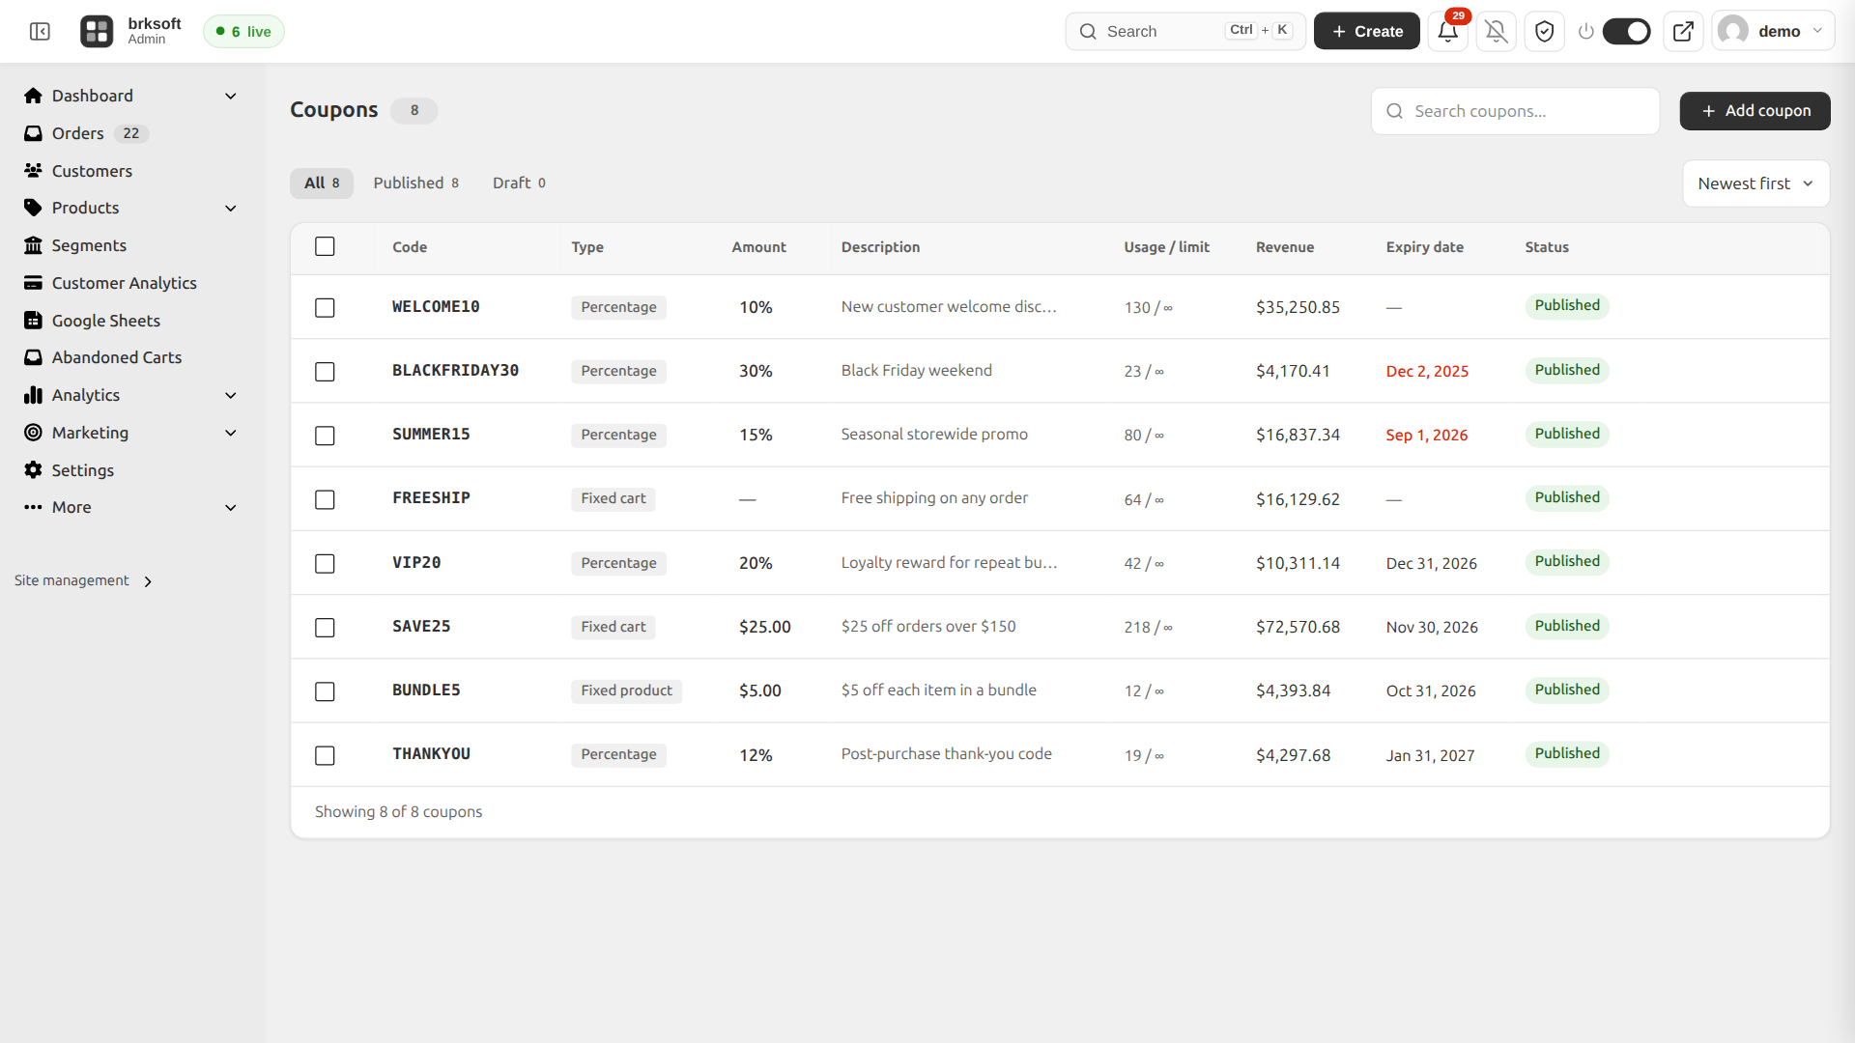Click the Customers people icon
Viewport: 1855px width, 1043px height.
click(33, 171)
